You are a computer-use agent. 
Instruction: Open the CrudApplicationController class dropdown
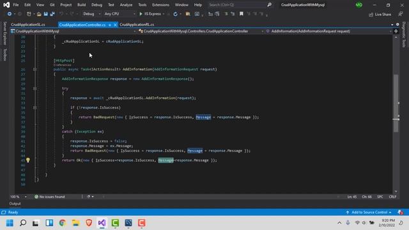coord(201,31)
